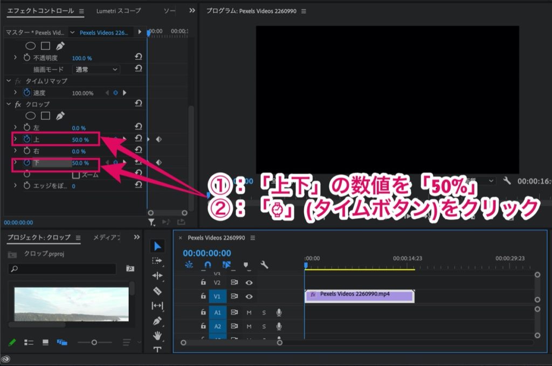
Task: Expand the エッジをぼかす parameter
Action: [15, 185]
